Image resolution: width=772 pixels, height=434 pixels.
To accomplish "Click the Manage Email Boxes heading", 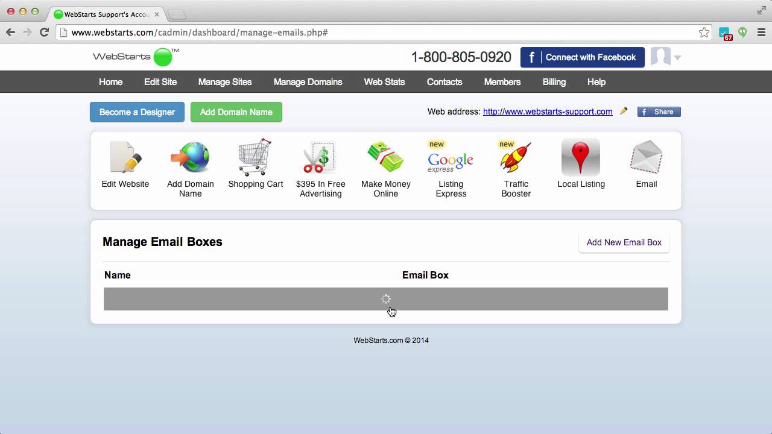I will (x=162, y=242).
